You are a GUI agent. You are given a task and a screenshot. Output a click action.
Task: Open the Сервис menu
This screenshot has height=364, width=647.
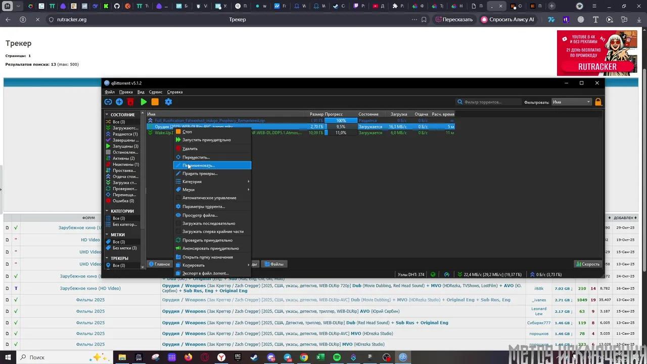pos(156,92)
